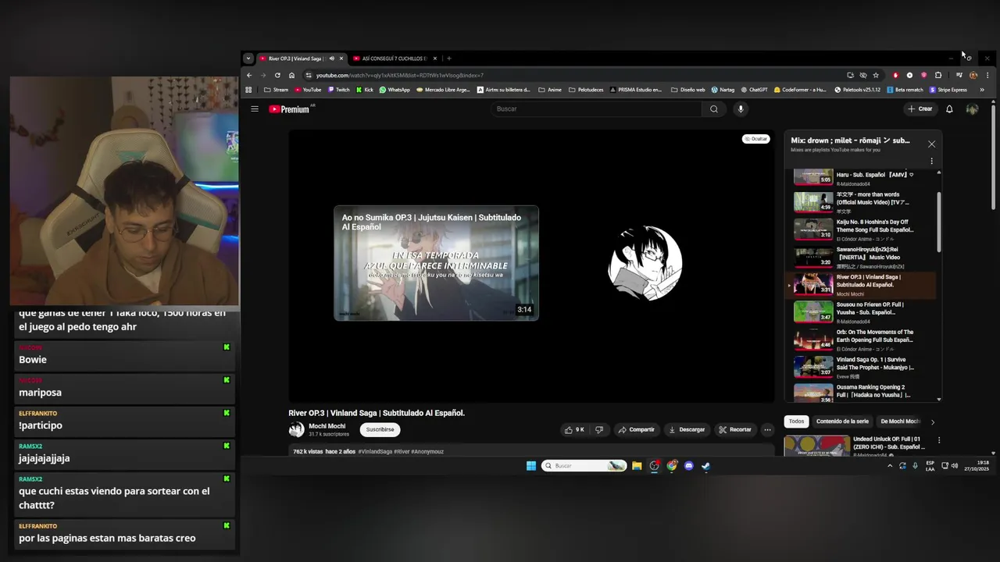Go back in browser history
1000x562 pixels.
click(x=249, y=76)
